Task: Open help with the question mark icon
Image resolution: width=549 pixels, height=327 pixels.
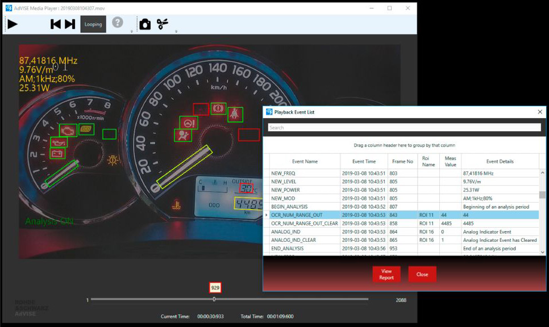Action: pyautogui.click(x=118, y=22)
